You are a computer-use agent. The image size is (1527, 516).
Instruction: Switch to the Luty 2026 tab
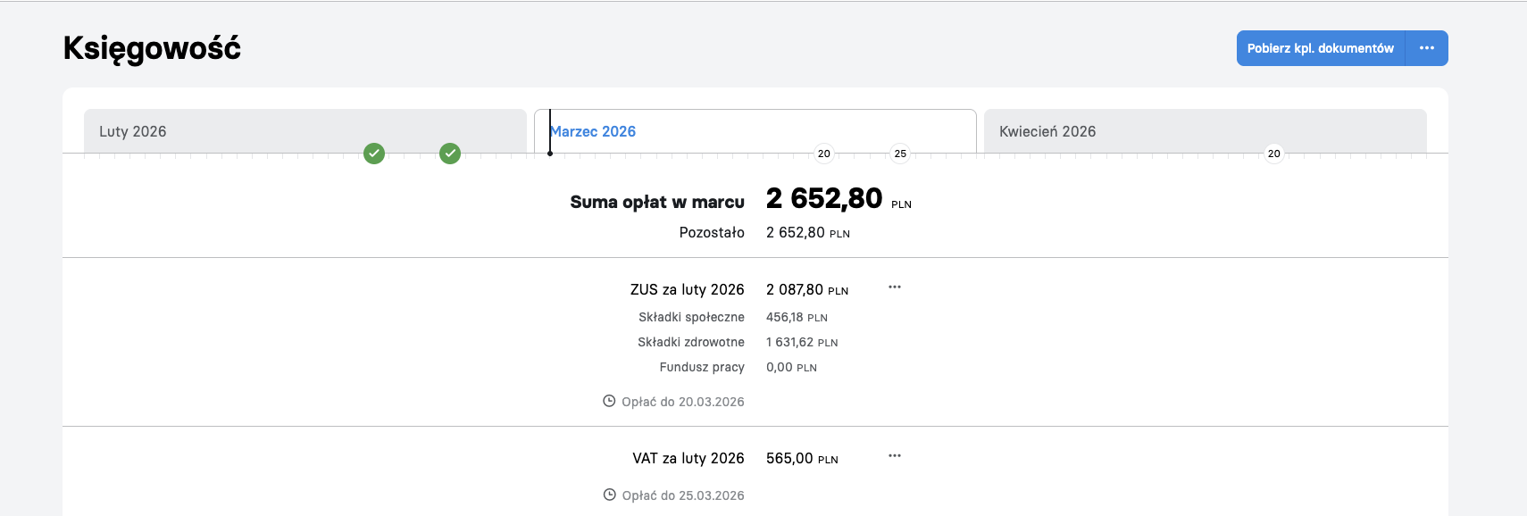pos(305,131)
